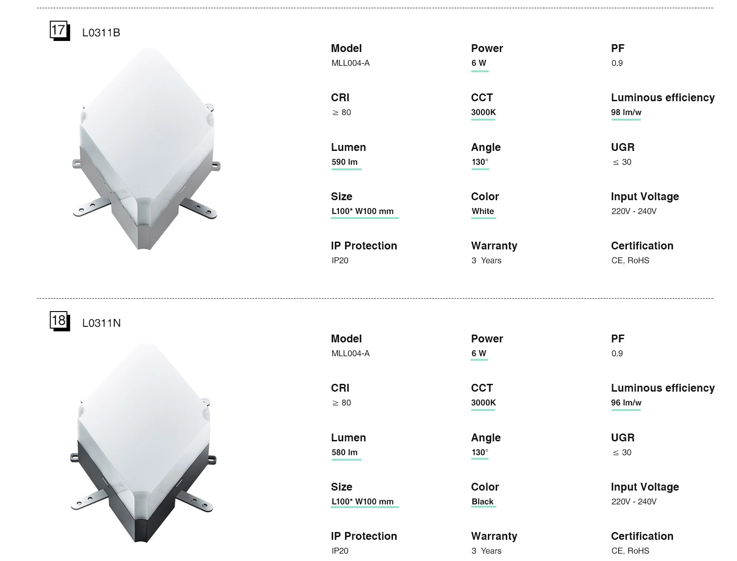Select the 98 lm/w luminous efficiency value
The height and width of the screenshot is (561, 737).
626,112
